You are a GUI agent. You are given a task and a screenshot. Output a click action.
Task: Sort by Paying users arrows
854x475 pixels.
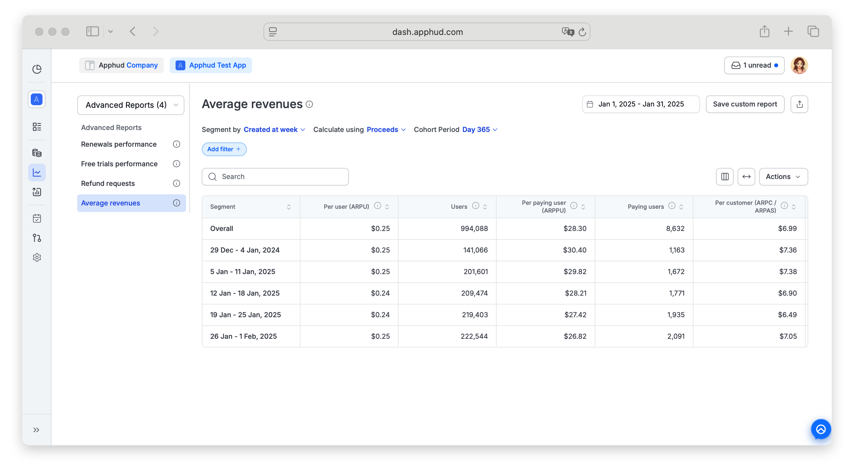click(681, 207)
